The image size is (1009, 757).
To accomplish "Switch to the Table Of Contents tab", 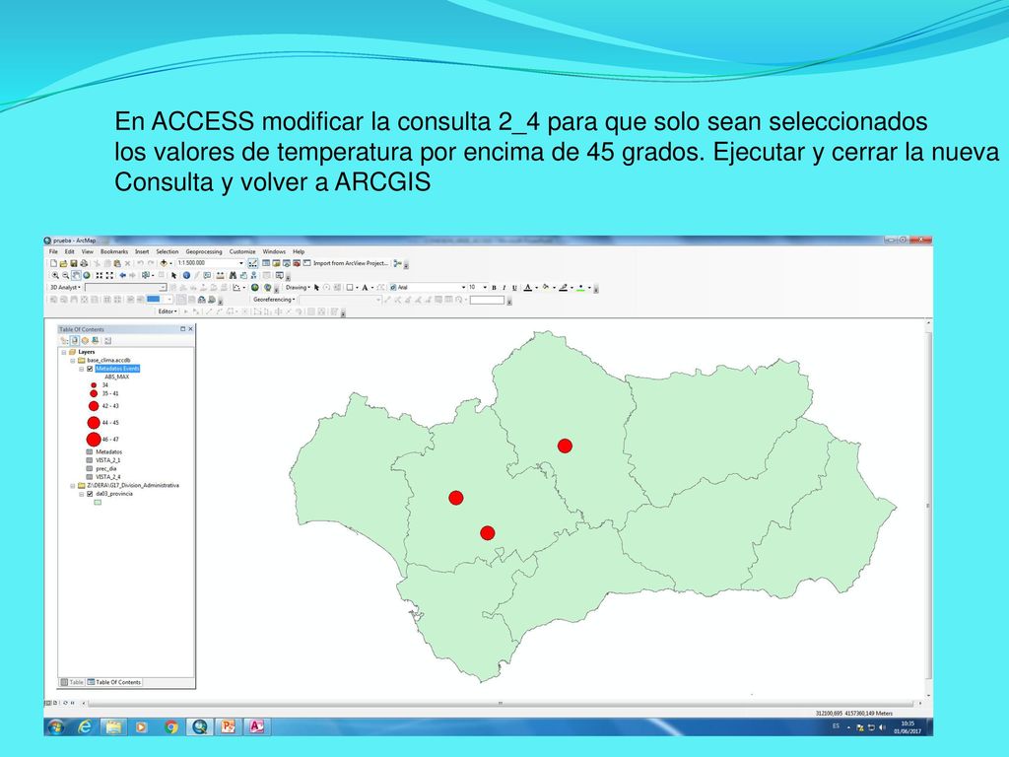I will (x=114, y=682).
